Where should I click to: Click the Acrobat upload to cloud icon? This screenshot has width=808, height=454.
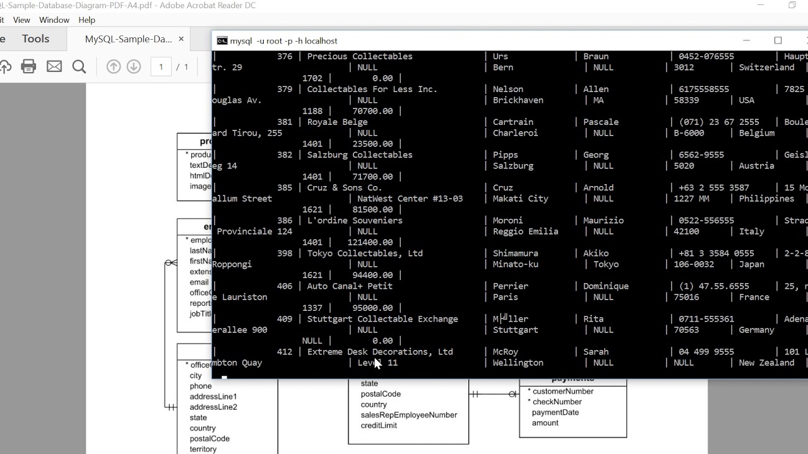(5, 66)
